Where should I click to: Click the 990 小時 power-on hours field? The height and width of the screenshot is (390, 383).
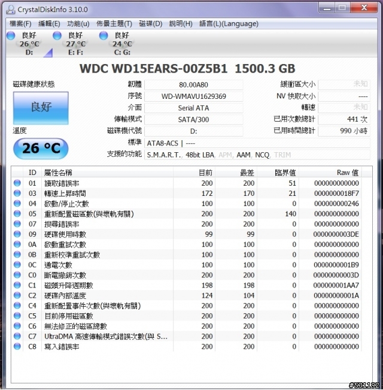[344, 131]
